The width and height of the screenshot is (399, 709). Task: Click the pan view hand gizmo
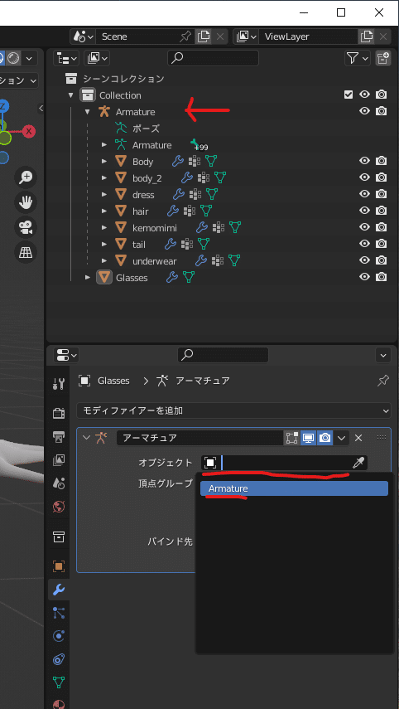pos(26,202)
